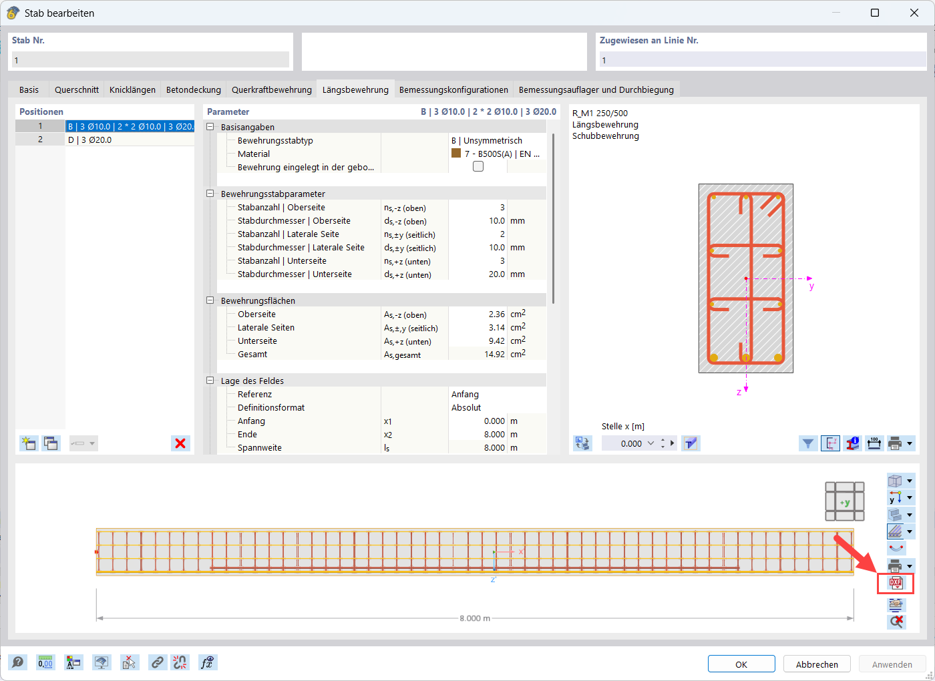
Task: Click the Parameter panel vertical scrollbar
Action: (x=553, y=219)
